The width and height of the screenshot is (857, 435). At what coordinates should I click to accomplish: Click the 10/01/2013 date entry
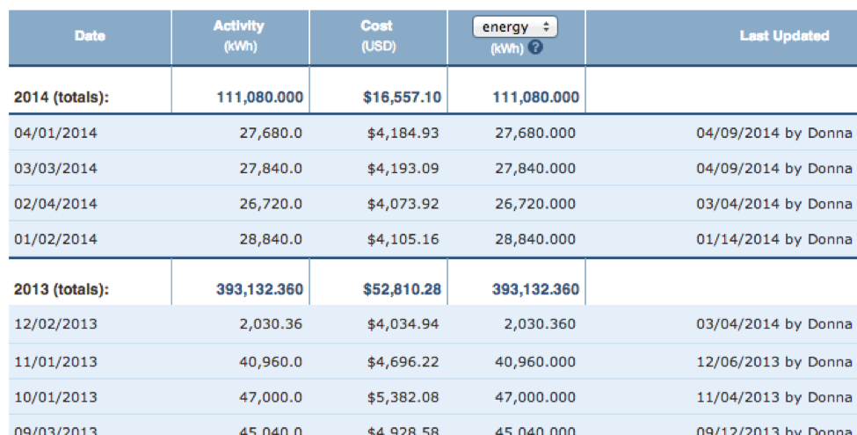56,396
